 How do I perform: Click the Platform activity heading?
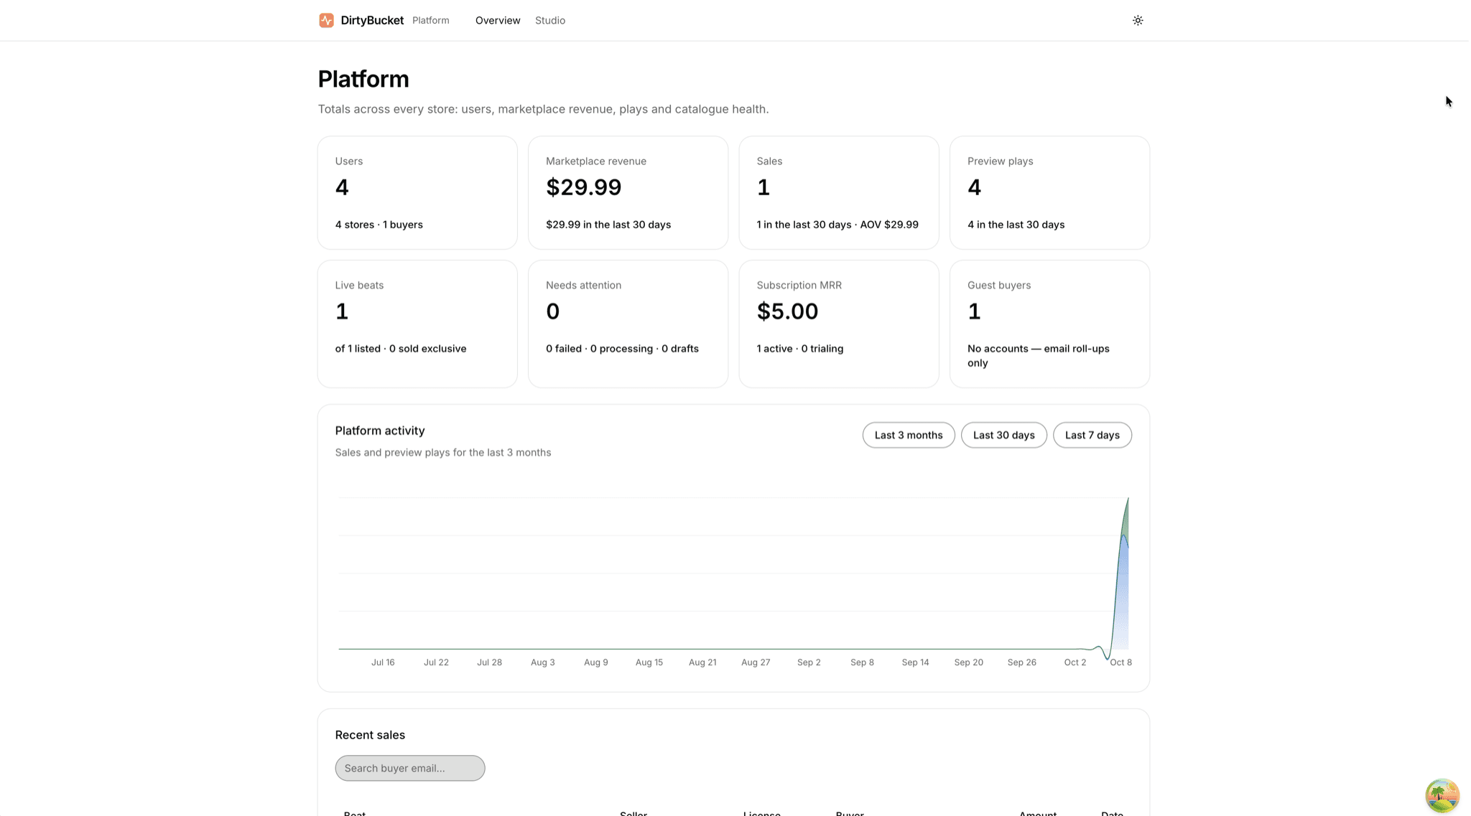(380, 431)
